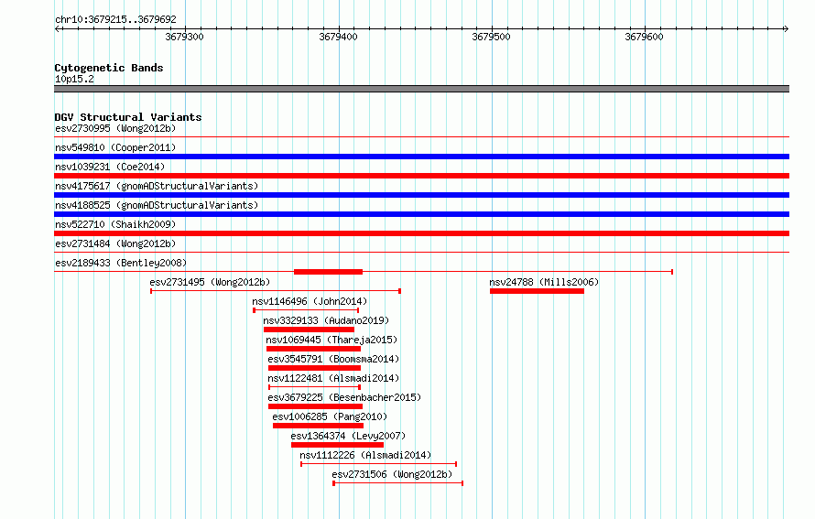
Task: Open nsv1069445 (Thareja2015) label
Action: tap(331, 340)
